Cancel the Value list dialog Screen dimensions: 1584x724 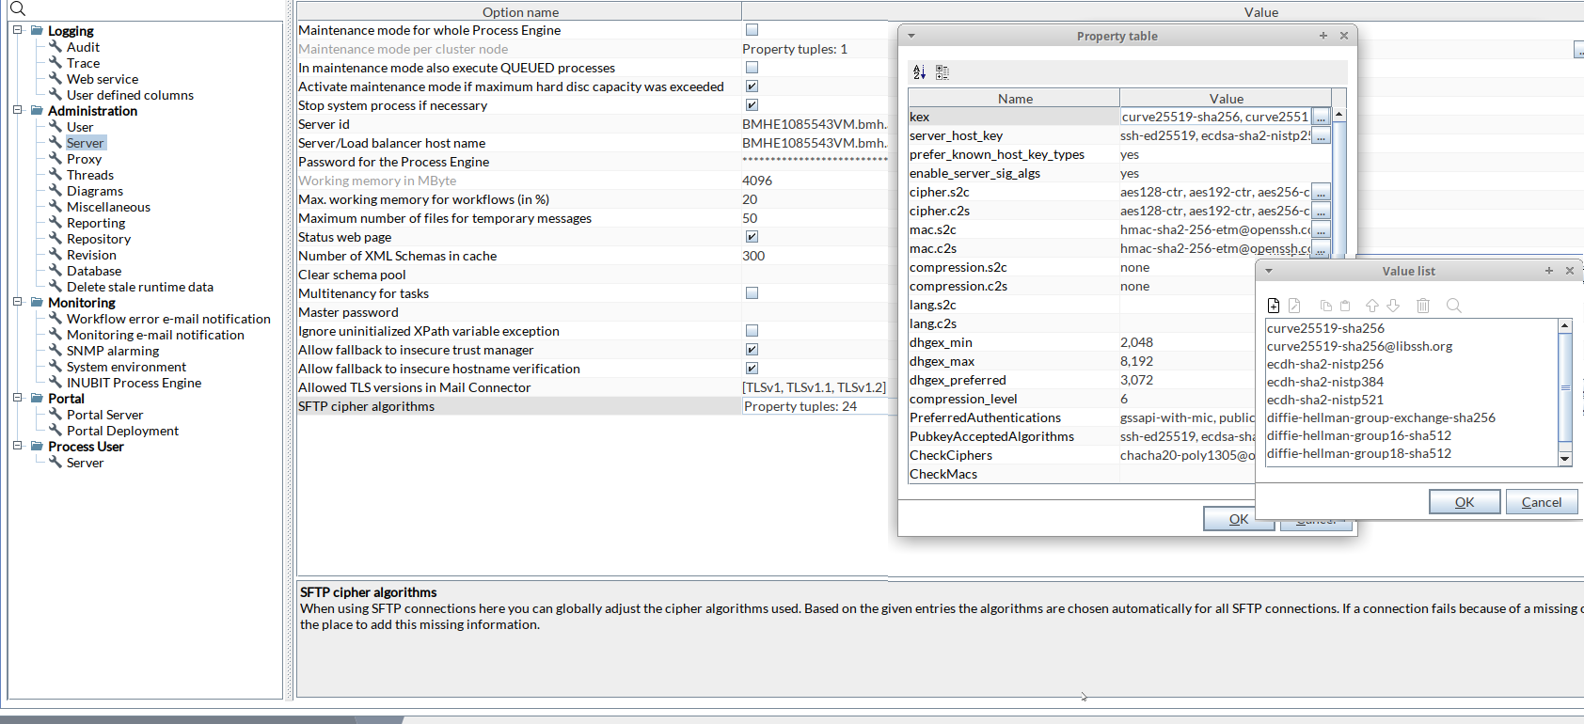click(x=1541, y=502)
